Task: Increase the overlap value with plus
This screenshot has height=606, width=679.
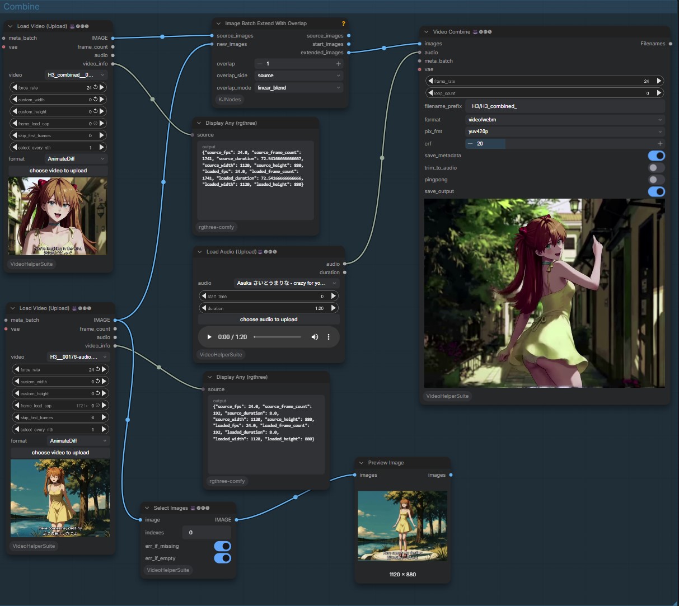Action: point(338,64)
